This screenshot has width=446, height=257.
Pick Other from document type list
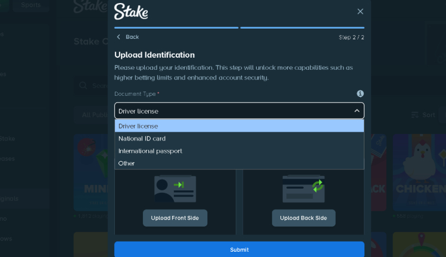click(x=239, y=163)
